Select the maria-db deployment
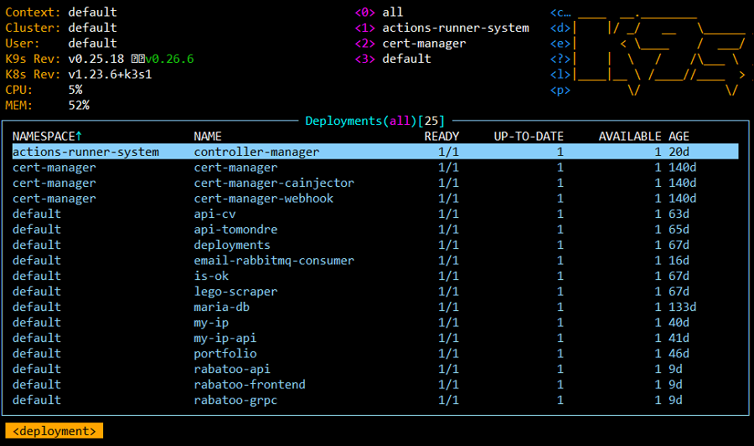Image resolution: width=754 pixels, height=446 pixels. (x=375, y=307)
